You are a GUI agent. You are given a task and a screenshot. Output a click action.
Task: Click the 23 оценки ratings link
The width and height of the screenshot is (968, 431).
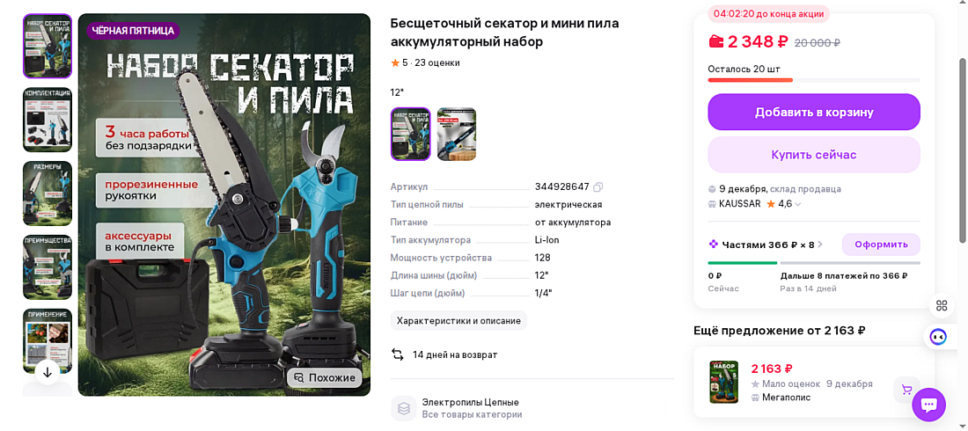click(437, 62)
